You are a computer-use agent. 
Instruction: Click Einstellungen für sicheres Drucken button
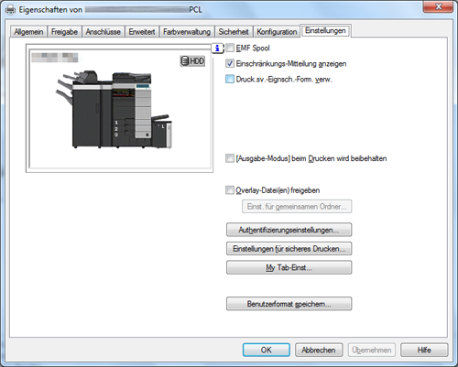(x=289, y=249)
